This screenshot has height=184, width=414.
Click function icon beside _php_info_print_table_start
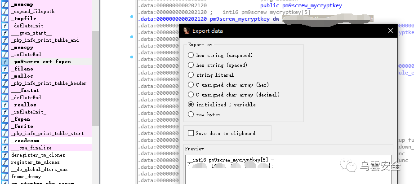[5, 133]
